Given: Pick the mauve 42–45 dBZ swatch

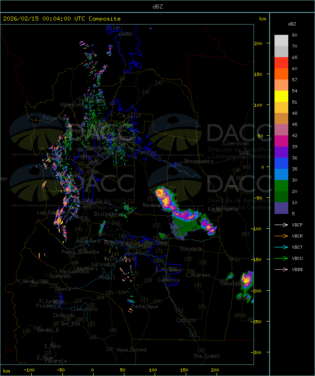Looking at the screenshot, I should click(281, 130).
